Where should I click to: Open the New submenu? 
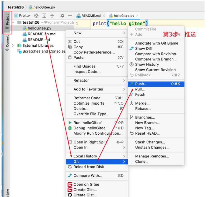[97, 33]
